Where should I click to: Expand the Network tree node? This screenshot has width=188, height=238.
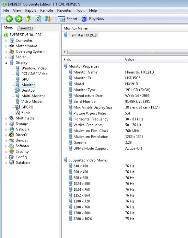(6, 129)
